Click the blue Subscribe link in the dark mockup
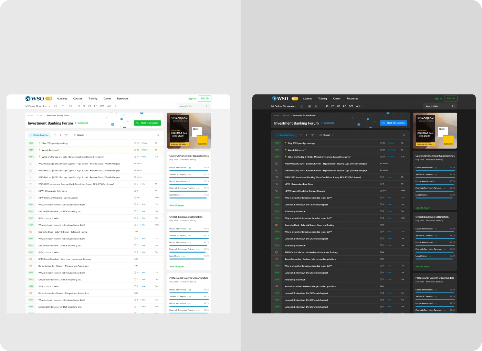482x351 pixels. click(328, 123)
